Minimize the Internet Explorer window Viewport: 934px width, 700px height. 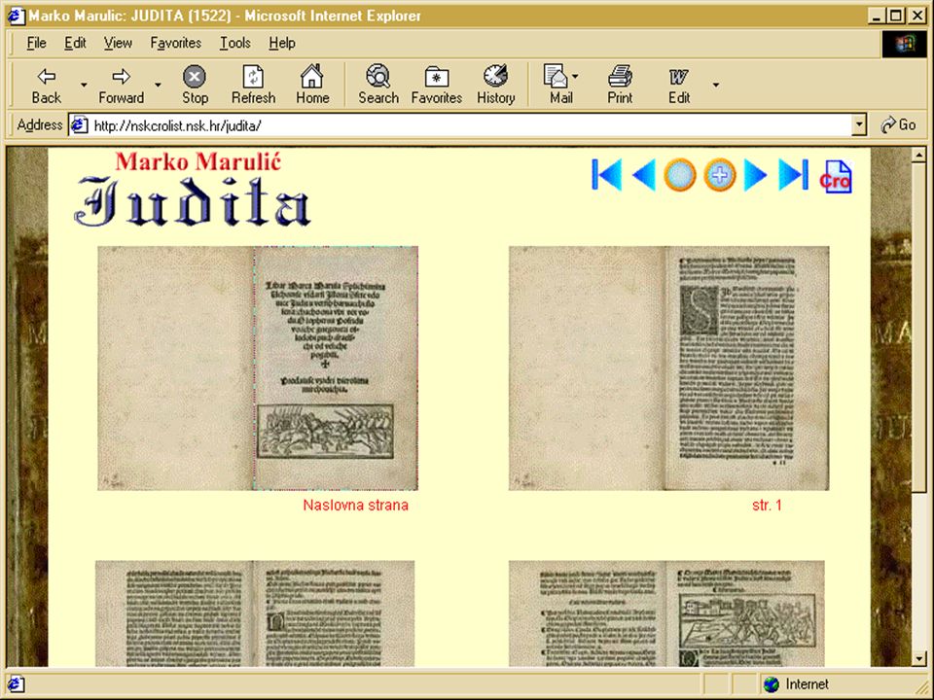tap(876, 16)
